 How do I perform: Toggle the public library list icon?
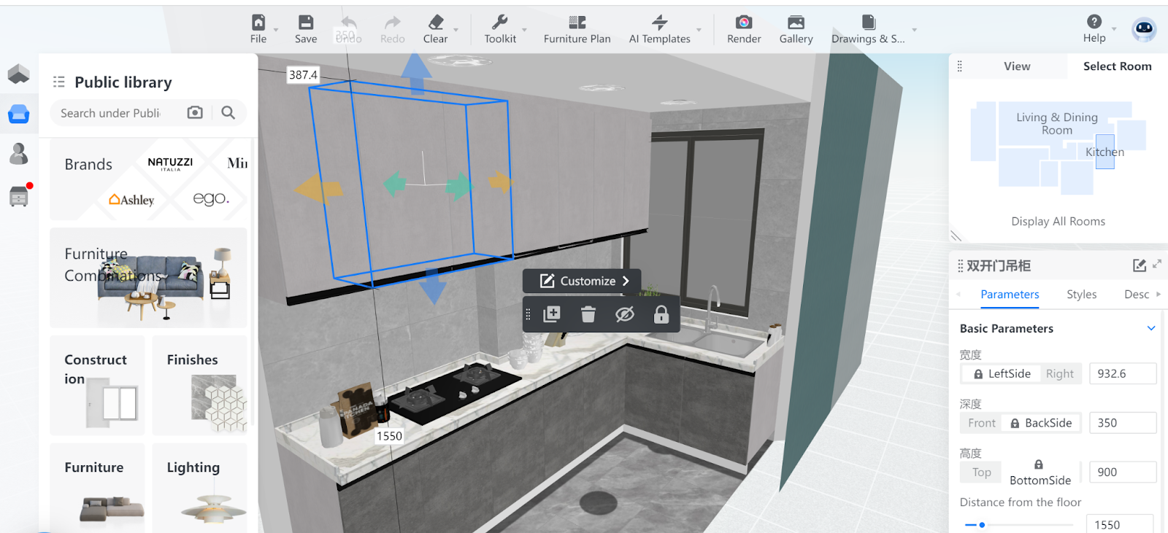click(59, 82)
